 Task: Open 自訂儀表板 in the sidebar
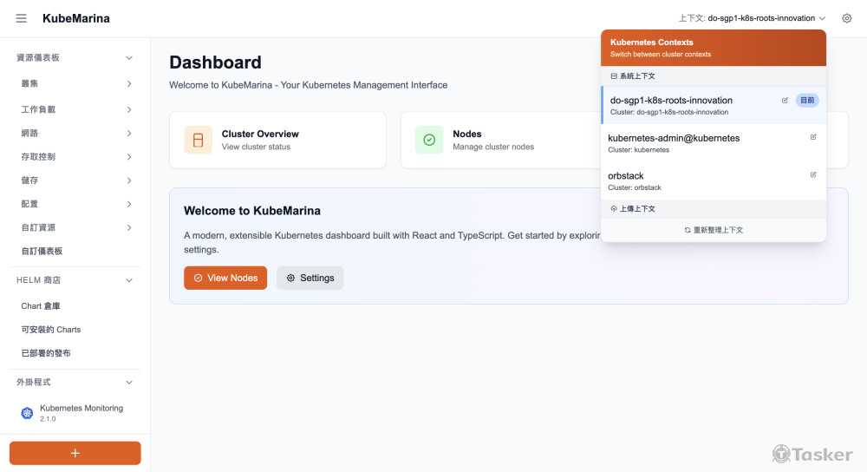(x=42, y=252)
